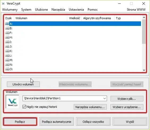Select drive icon for J:

pyautogui.click(x=7, y=46)
